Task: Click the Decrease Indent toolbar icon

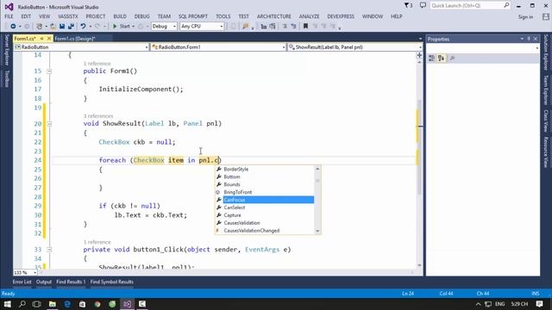Action: click(263, 27)
